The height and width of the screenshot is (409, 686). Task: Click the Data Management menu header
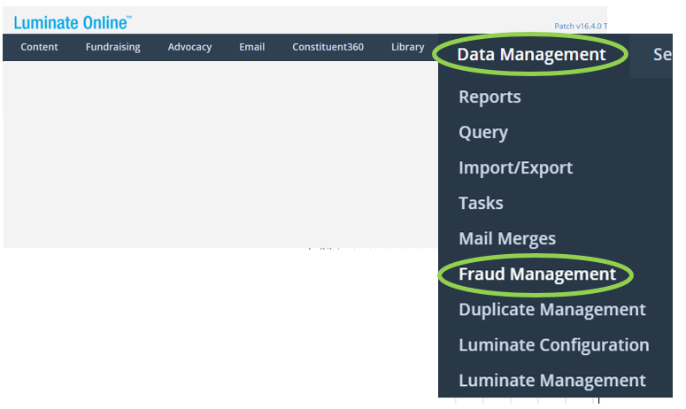[x=531, y=55]
